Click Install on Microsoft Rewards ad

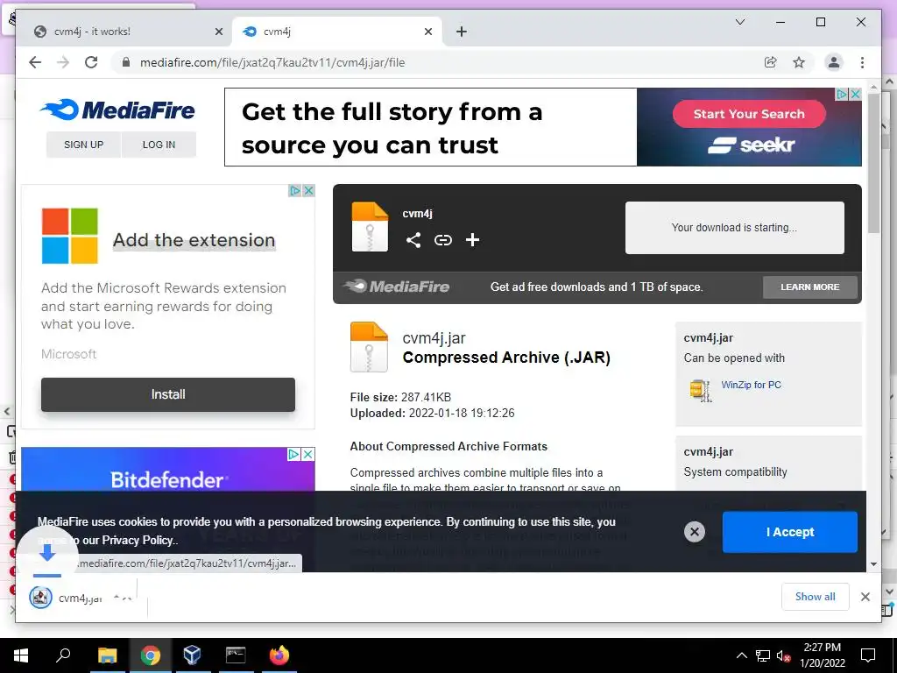(x=168, y=394)
